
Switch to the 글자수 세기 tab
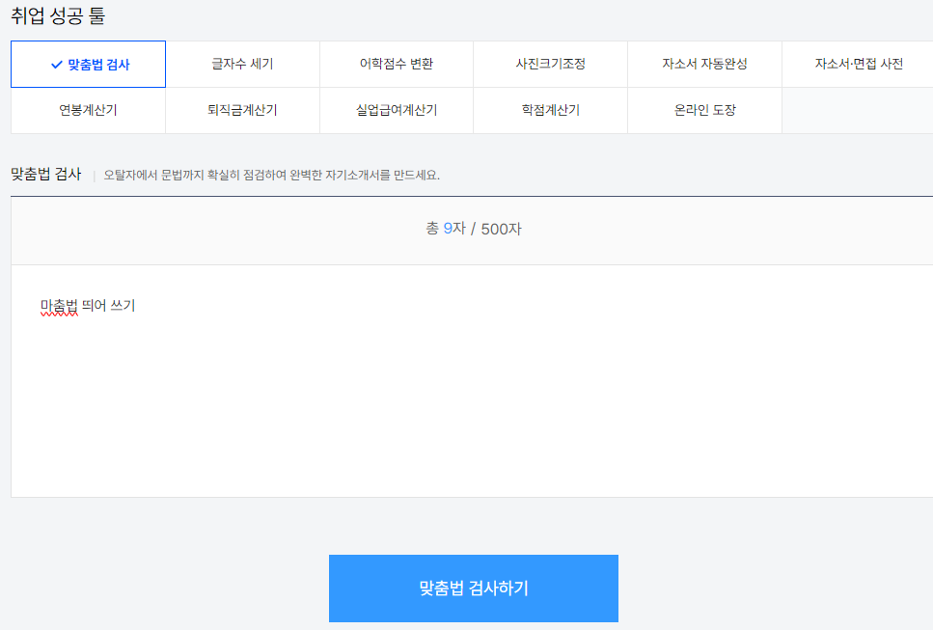(x=242, y=64)
